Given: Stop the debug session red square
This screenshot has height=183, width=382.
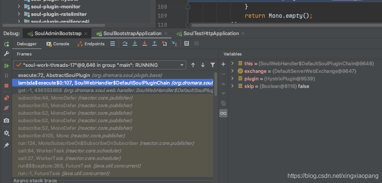Looking at the screenshot, I should pos(6,85).
